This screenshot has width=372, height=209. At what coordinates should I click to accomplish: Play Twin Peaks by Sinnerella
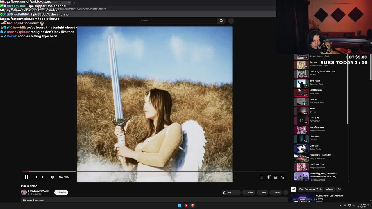pyautogui.click(x=320, y=83)
